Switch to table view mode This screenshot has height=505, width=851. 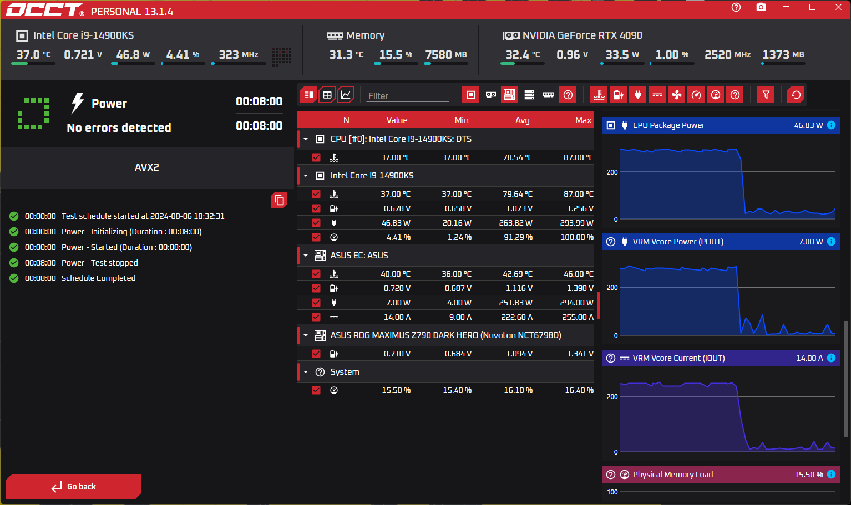327,95
